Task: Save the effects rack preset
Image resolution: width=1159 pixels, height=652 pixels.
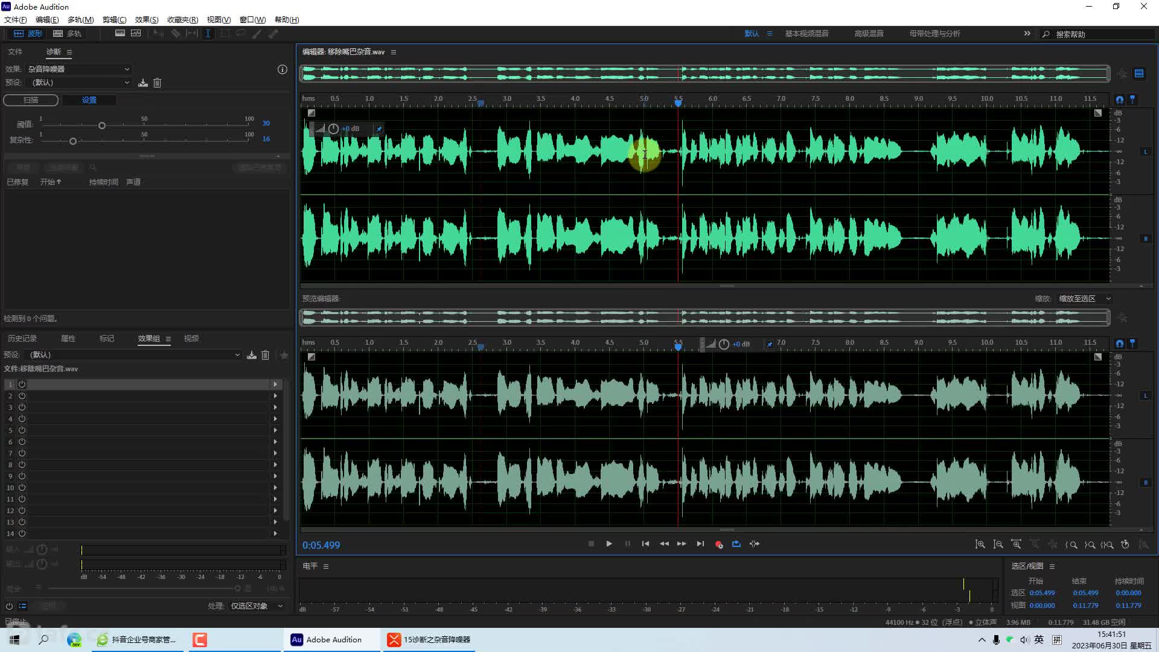Action: pyautogui.click(x=252, y=355)
